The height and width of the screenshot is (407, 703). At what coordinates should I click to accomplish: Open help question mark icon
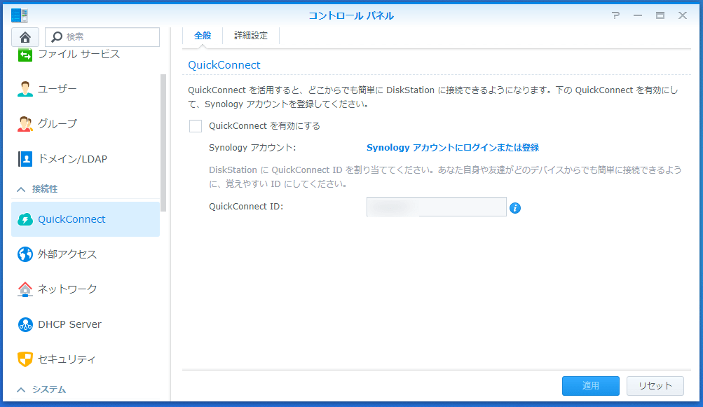tap(616, 15)
